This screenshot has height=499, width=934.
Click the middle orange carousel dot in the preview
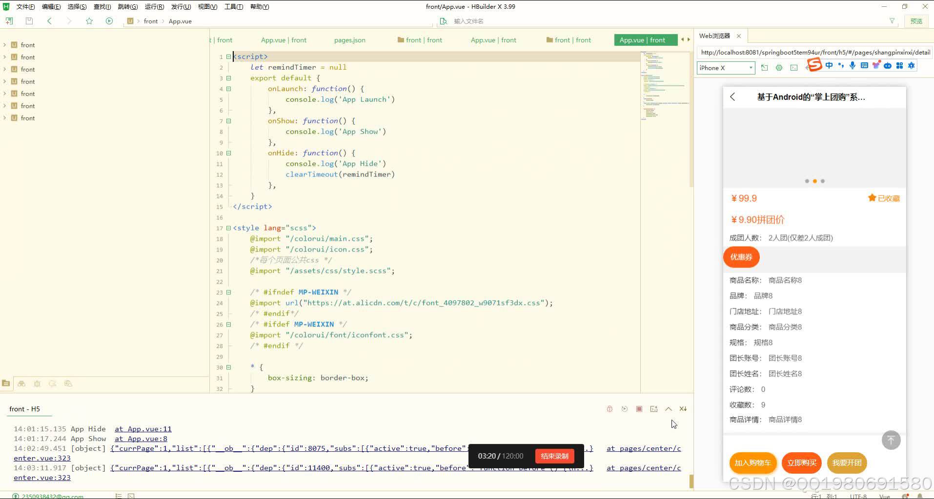click(815, 181)
